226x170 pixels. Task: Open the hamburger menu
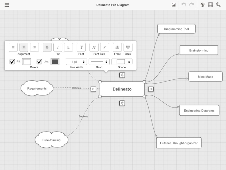[x=7, y=5]
